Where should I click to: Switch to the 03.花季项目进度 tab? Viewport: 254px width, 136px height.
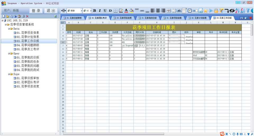(x=123, y=18)
